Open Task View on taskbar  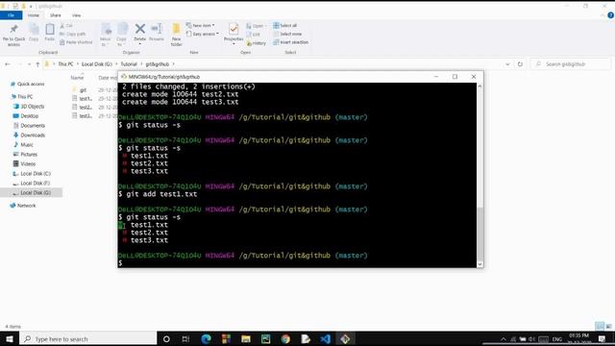pos(185,339)
